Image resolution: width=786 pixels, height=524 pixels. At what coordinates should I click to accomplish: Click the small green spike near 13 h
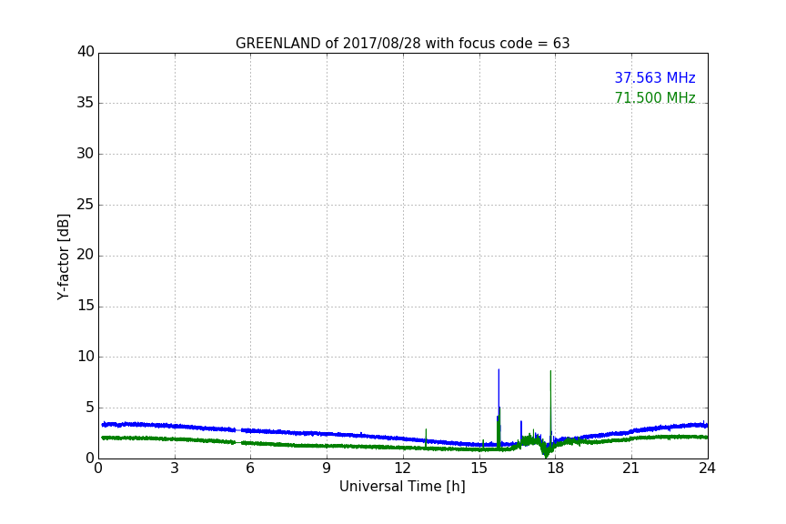426,438
